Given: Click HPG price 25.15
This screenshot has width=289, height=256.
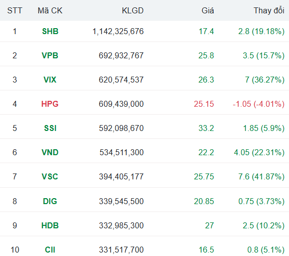Looking at the screenshot, I should coord(204,104).
